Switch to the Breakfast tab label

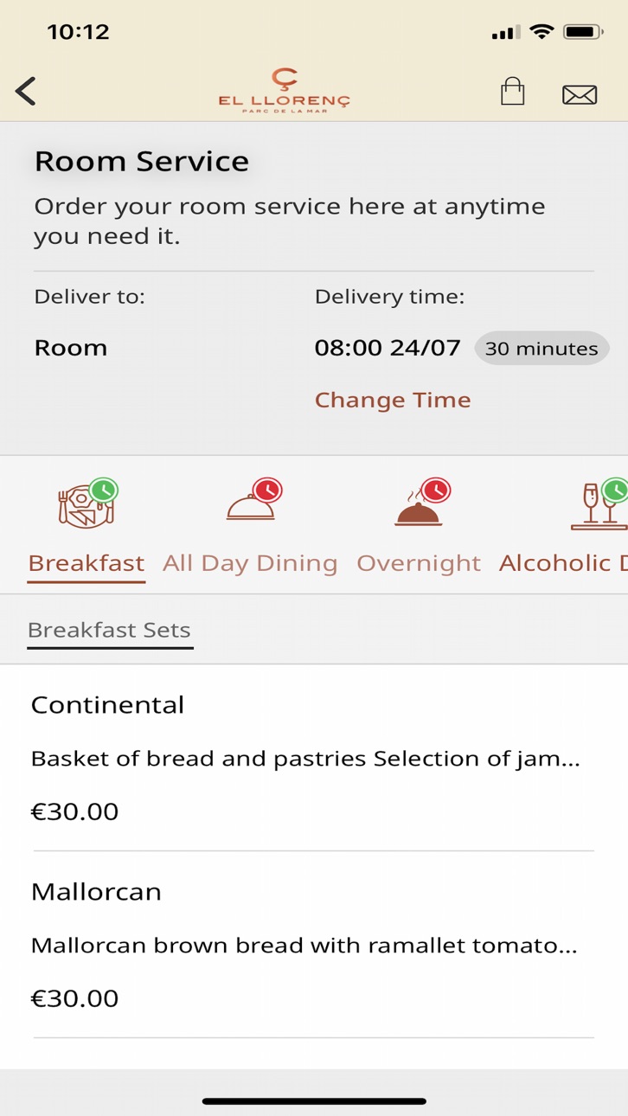(x=87, y=563)
